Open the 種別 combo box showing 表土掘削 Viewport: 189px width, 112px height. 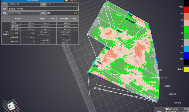point(43,9)
